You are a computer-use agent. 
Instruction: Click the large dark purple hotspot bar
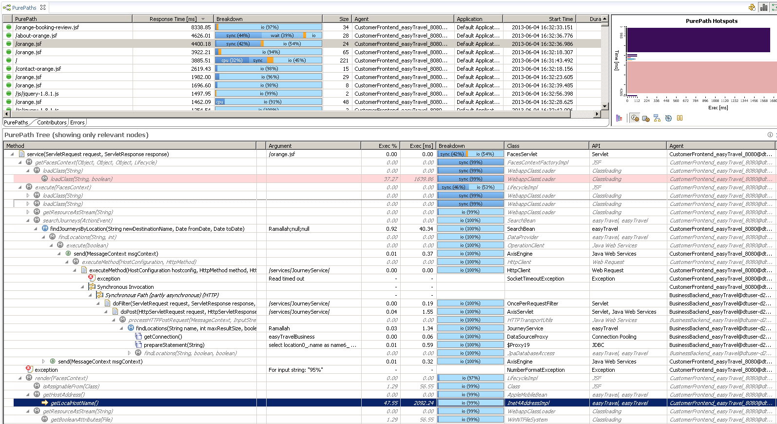[698, 40]
